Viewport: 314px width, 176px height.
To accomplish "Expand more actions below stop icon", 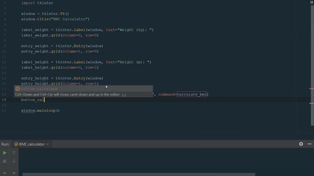I will tap(4, 173).
